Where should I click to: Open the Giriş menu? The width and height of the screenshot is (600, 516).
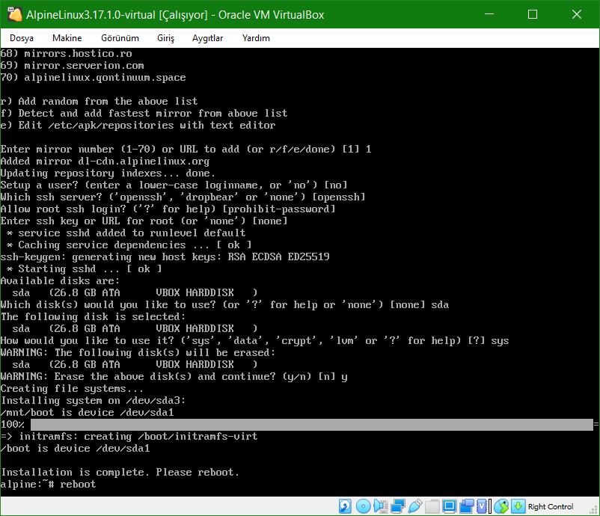[x=165, y=38]
